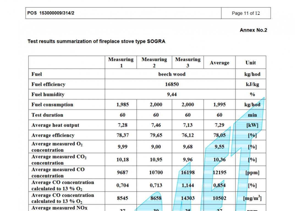The width and height of the screenshot is (295, 211).
Task: Click the Unit column header
Action: click(250, 63)
